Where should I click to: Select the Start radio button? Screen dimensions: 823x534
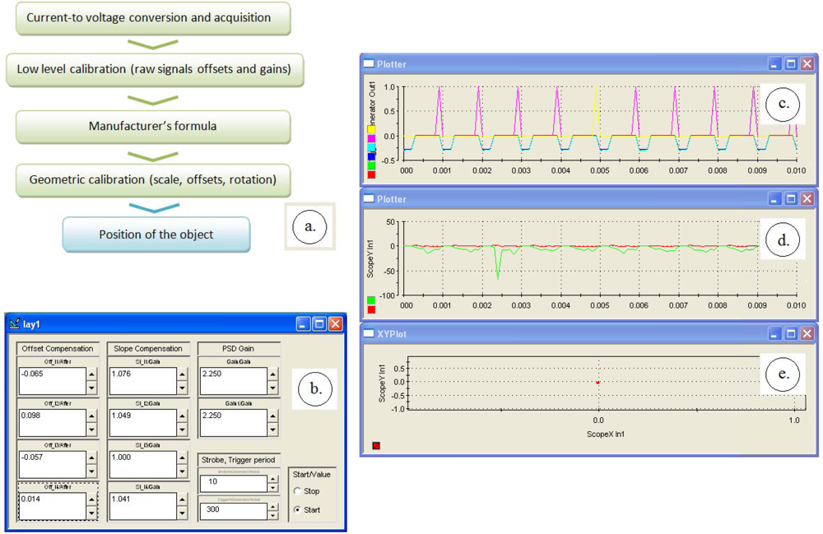click(298, 509)
